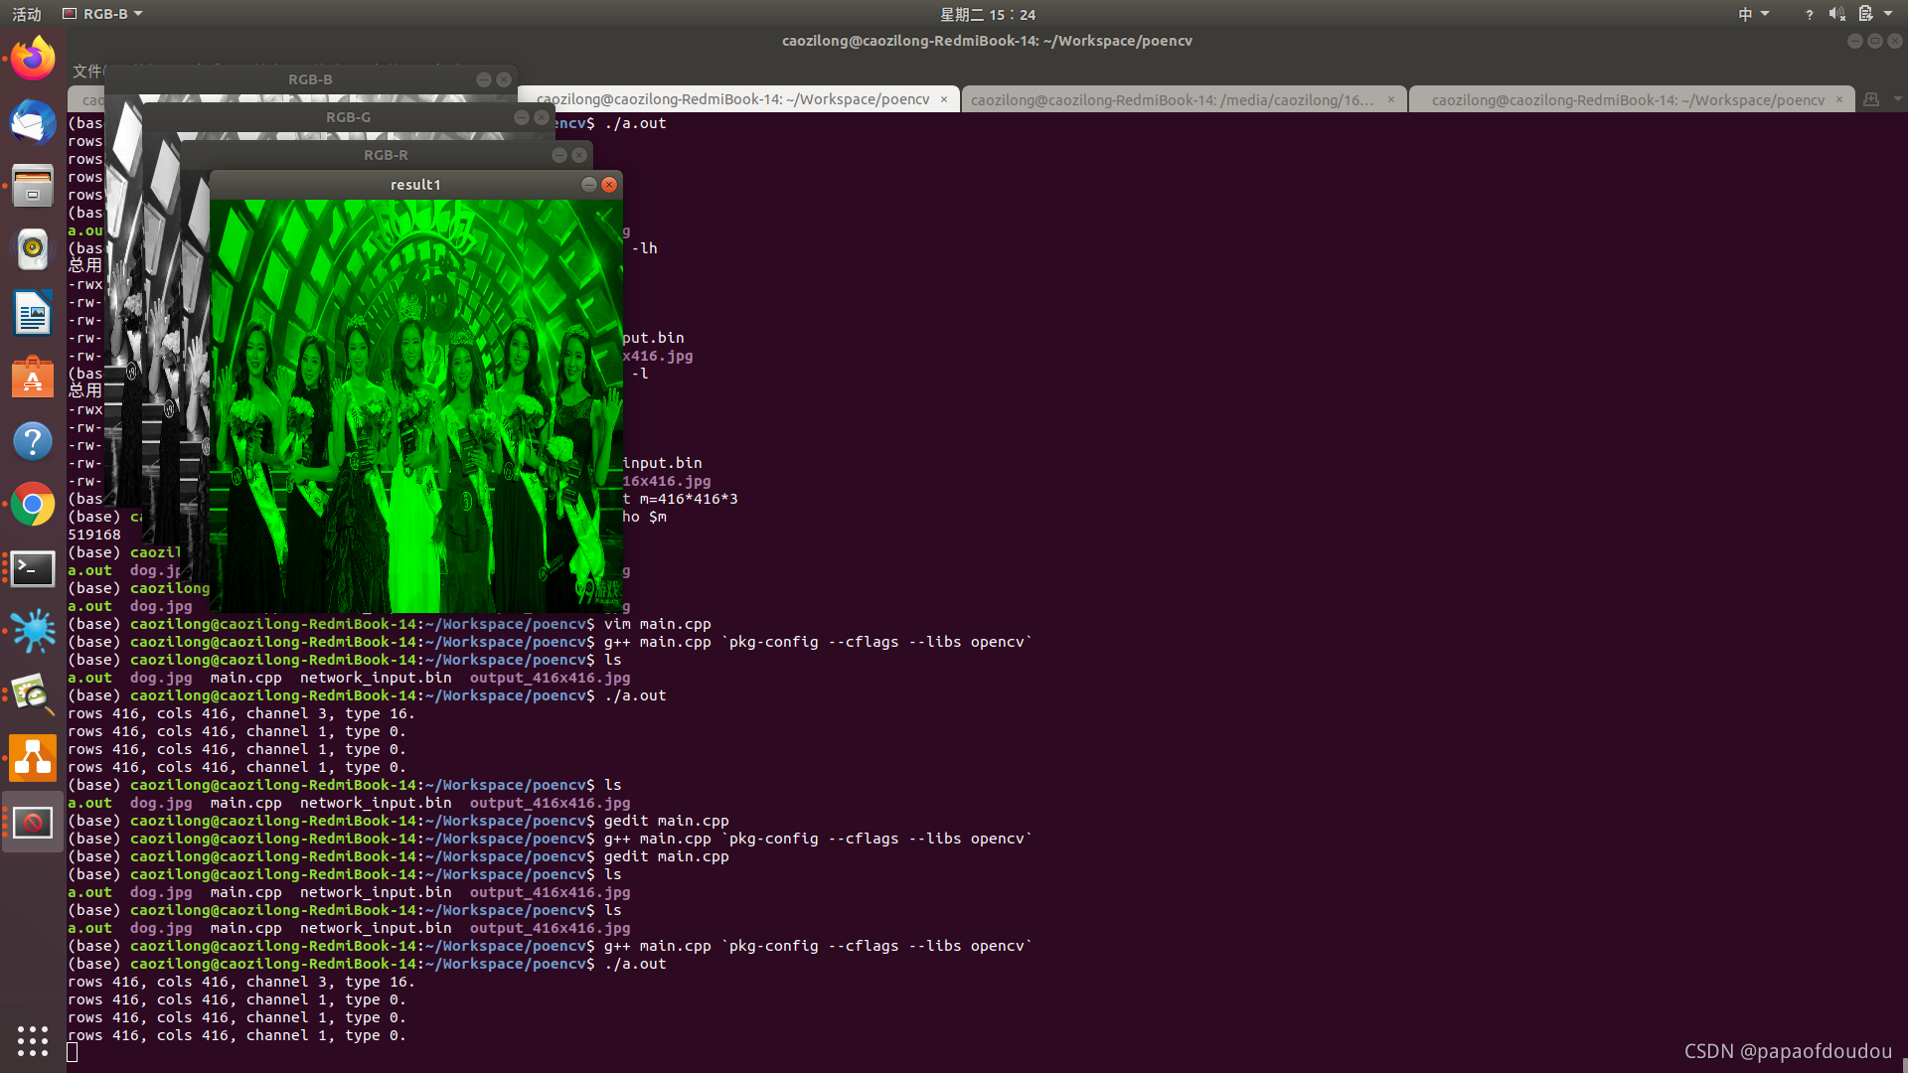Click the terminal cursor prompt at bottom
Screen dimensions: 1908x1073
pos(73,1052)
